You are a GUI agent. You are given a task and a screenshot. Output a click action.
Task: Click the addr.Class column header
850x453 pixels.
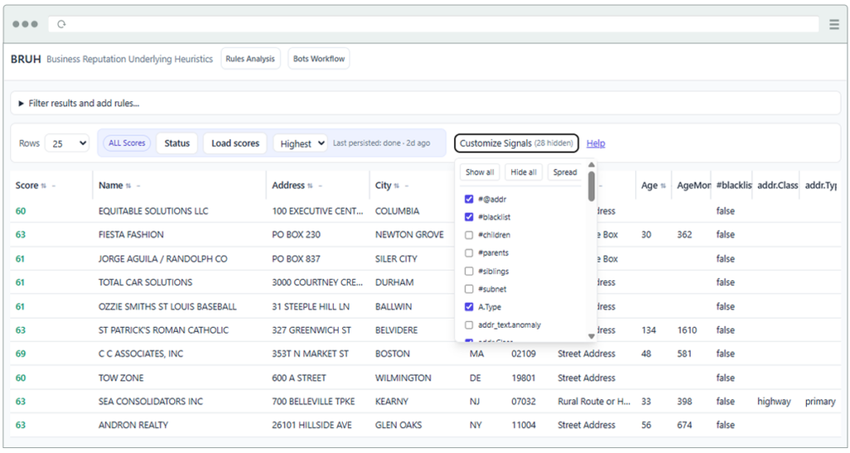pos(777,185)
